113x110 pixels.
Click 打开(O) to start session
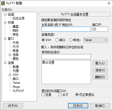pyautogui.click(x=78, y=106)
